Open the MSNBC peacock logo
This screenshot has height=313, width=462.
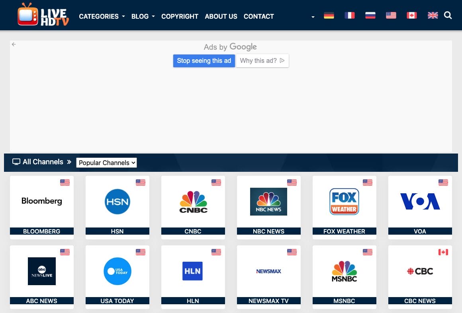click(344, 271)
